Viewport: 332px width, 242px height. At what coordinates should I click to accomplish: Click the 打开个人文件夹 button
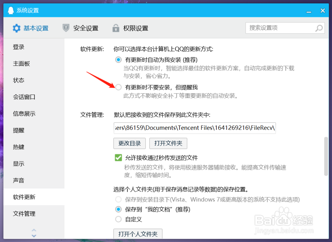click(x=138, y=234)
